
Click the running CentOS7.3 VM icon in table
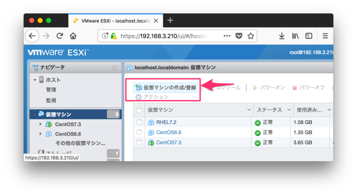pyautogui.click(x=151, y=143)
